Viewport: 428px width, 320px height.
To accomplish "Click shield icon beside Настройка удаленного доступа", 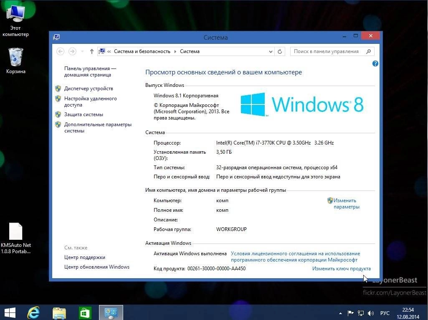I will click(58, 99).
